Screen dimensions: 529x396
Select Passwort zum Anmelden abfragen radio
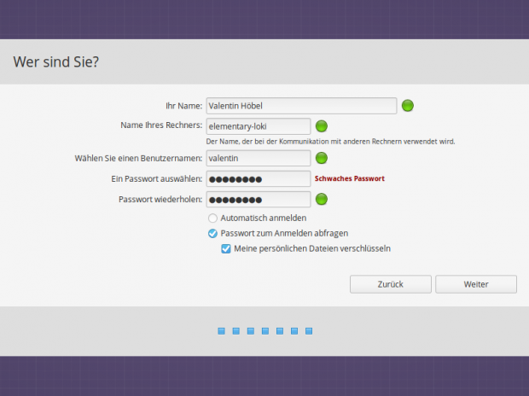point(212,233)
